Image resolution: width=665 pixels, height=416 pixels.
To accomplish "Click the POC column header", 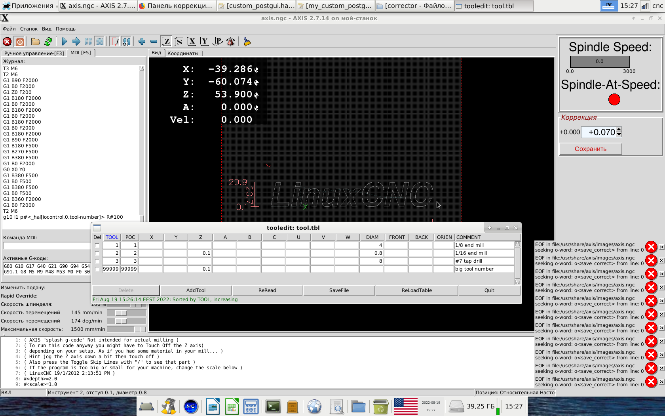I will coord(130,237).
